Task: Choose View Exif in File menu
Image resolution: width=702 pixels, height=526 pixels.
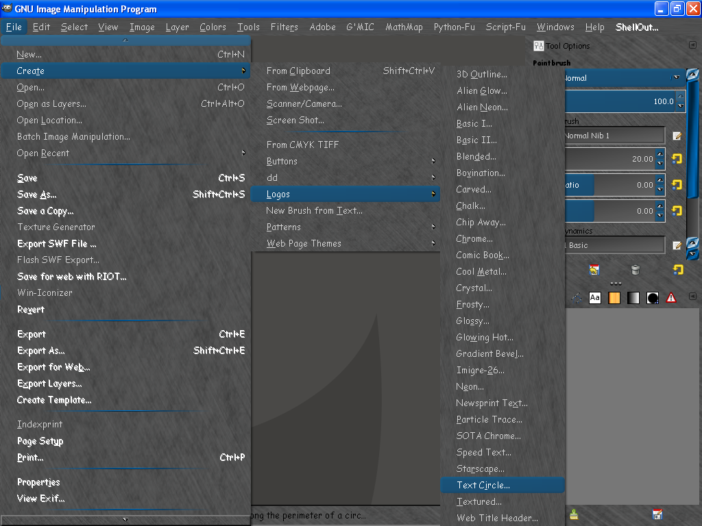Action: click(125, 499)
